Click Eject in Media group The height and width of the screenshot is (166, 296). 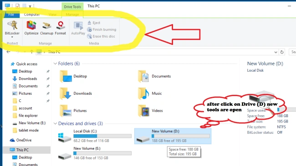point(94,23)
